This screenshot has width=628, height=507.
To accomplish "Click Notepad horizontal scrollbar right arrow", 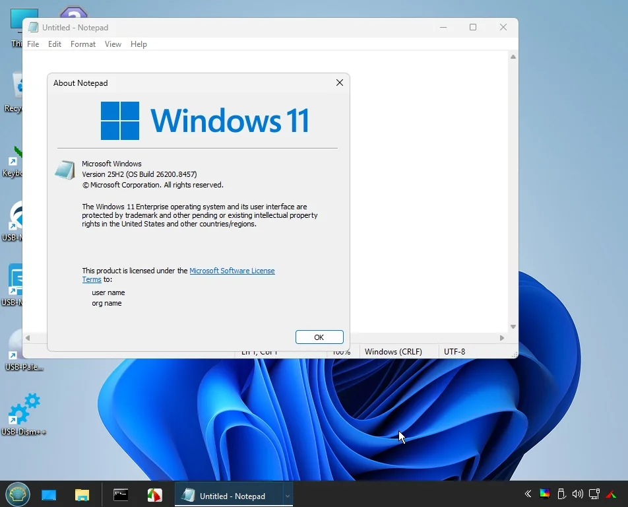I will tap(502, 338).
